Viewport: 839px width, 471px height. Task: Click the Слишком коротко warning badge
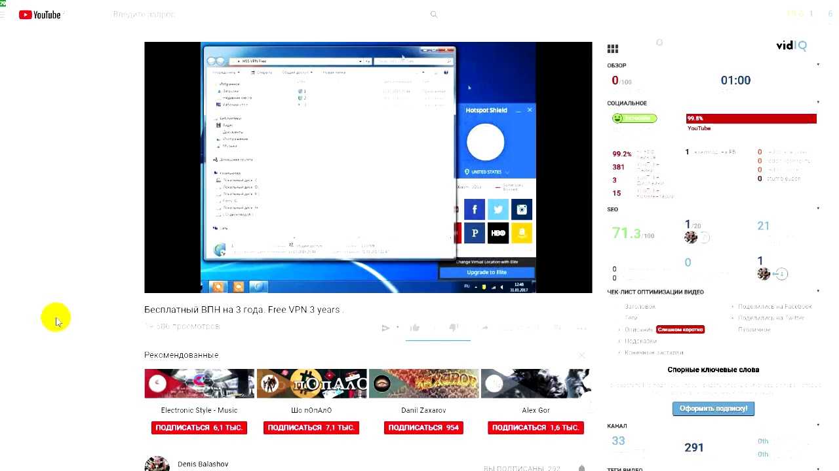tap(680, 330)
